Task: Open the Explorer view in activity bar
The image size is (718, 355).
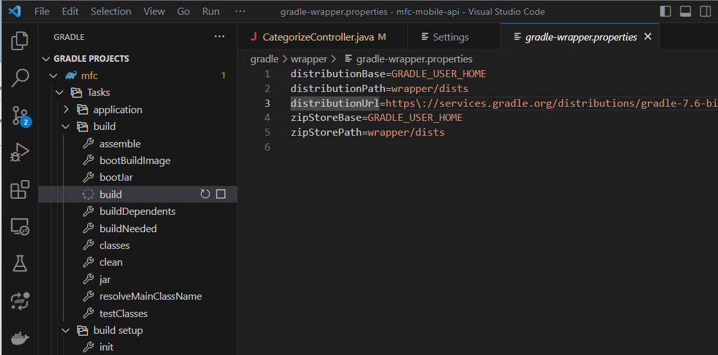Action: click(19, 41)
